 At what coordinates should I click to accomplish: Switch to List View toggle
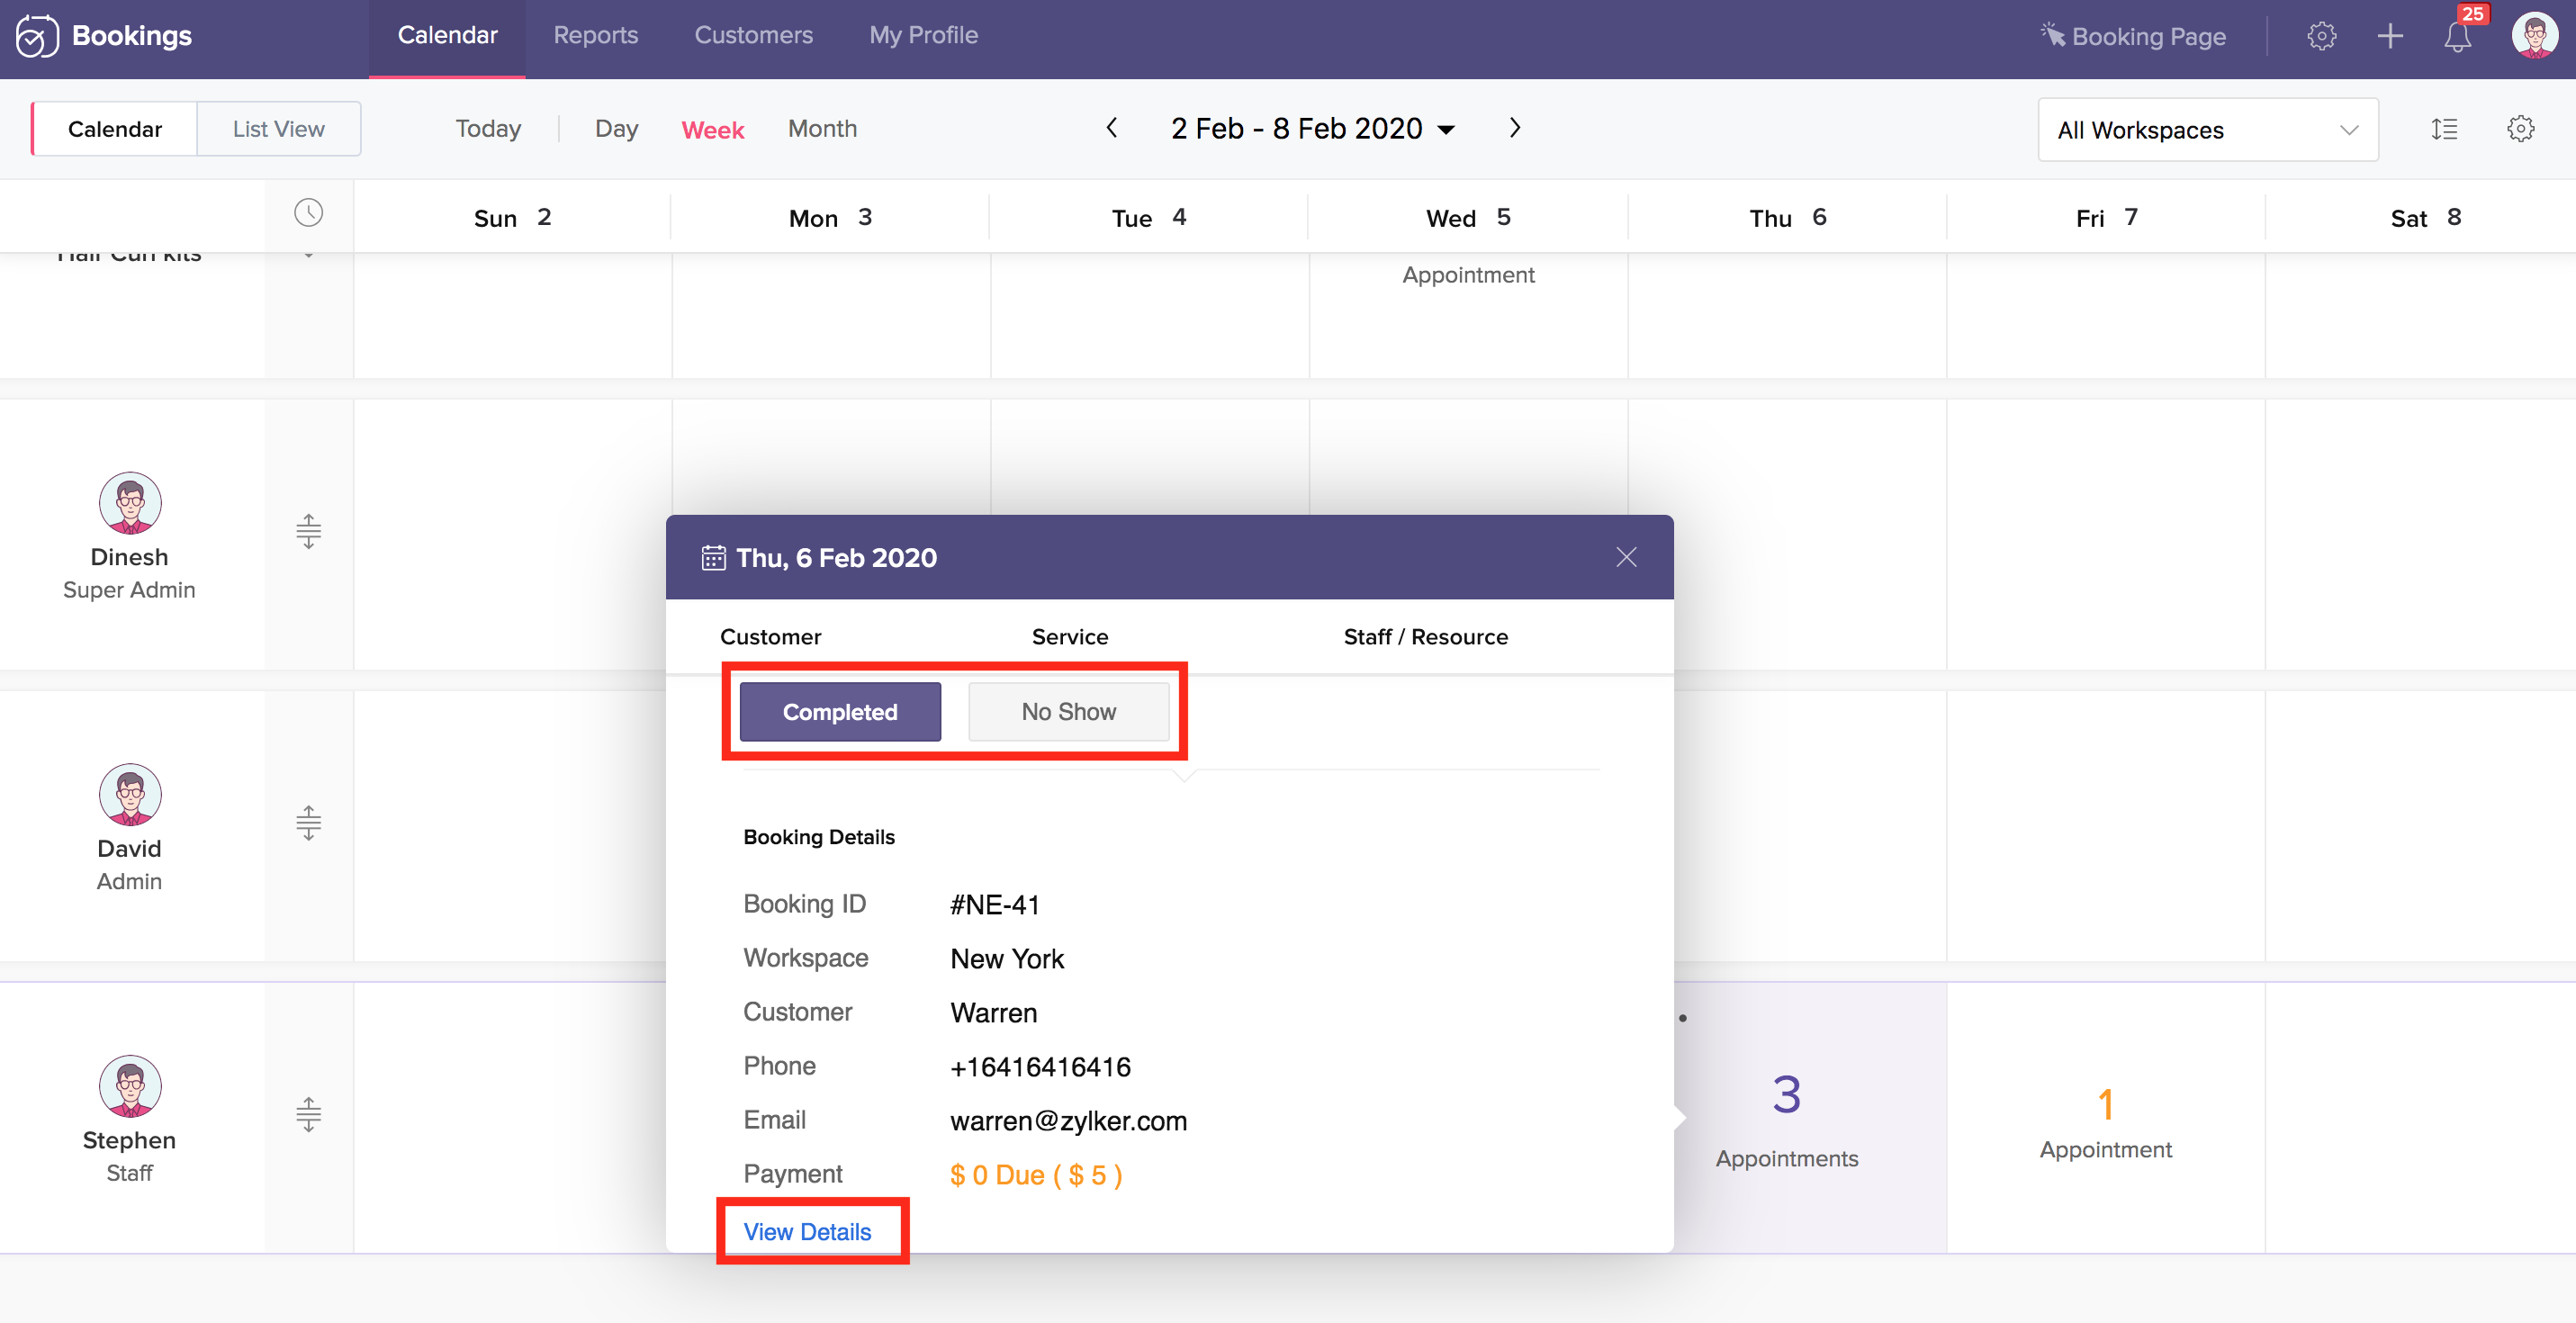pos(278,129)
